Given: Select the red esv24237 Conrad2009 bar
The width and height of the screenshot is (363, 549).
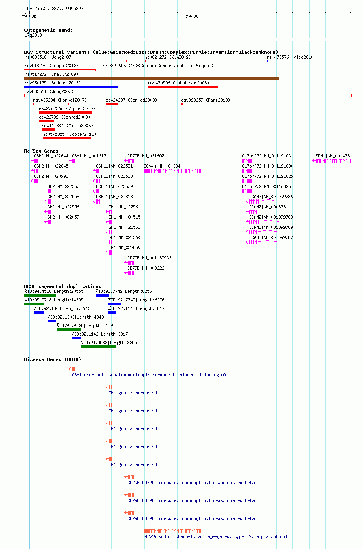Looking at the screenshot, I should (112, 104).
